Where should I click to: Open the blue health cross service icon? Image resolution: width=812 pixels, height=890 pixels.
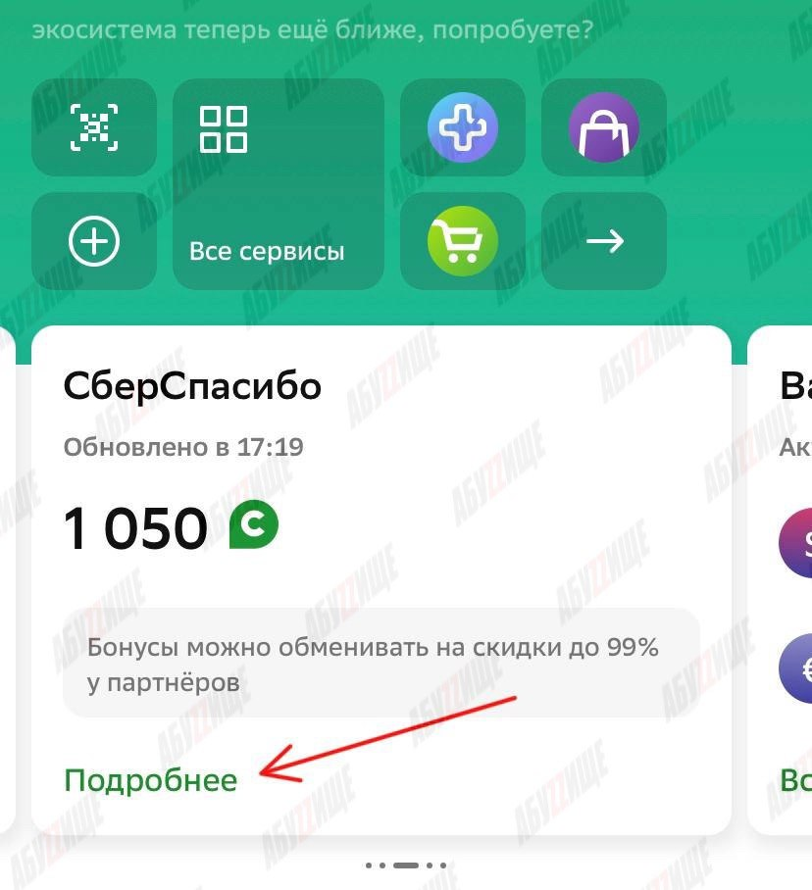coord(462,127)
